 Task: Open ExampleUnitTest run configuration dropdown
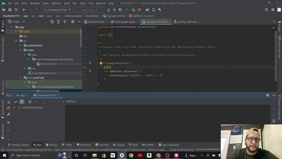tap(57, 10)
